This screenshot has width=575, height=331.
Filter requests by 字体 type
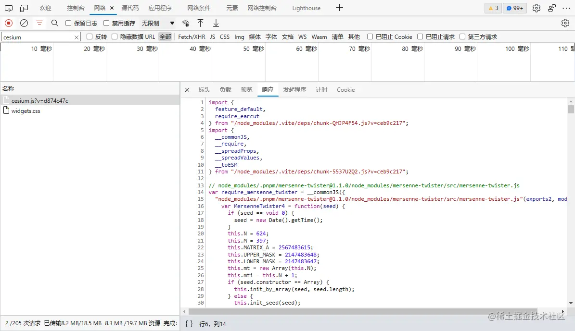click(271, 37)
